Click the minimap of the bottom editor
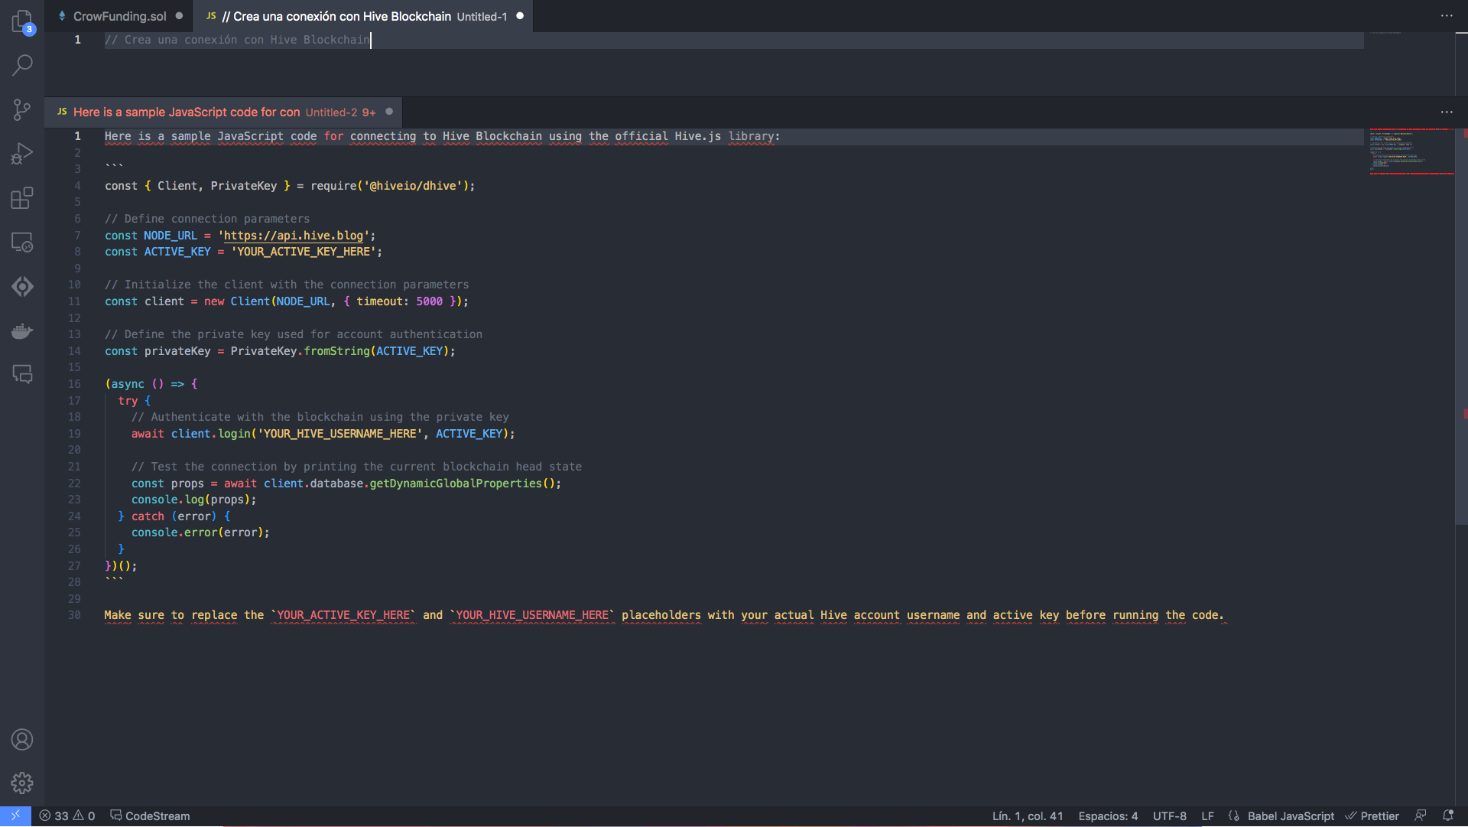 click(x=1411, y=151)
